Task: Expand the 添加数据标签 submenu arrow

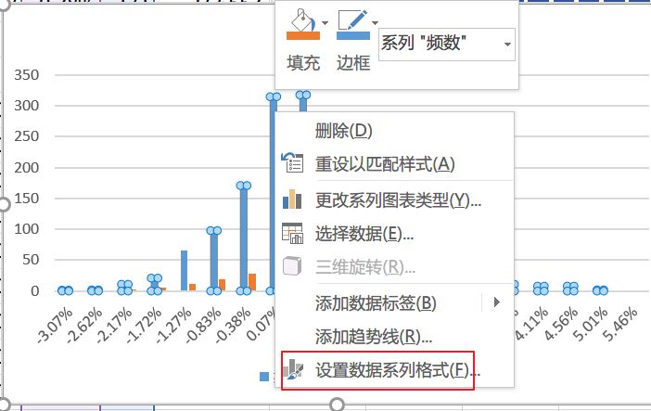Action: 497,302
